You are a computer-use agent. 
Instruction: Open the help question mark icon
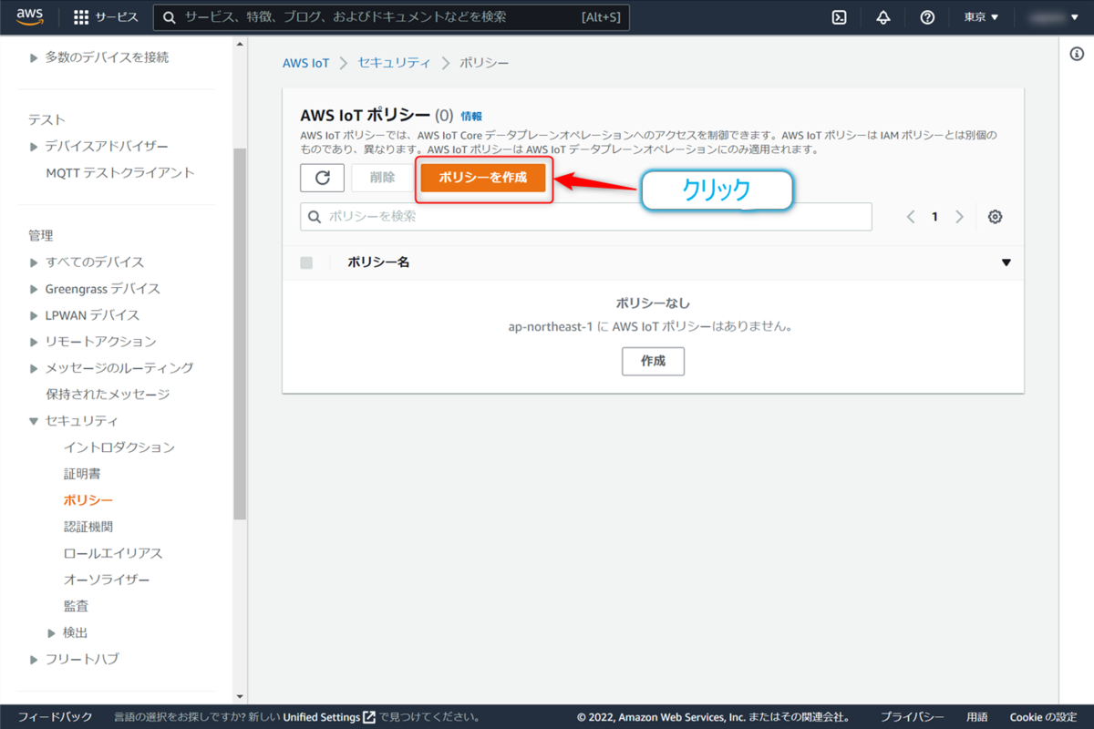927,17
